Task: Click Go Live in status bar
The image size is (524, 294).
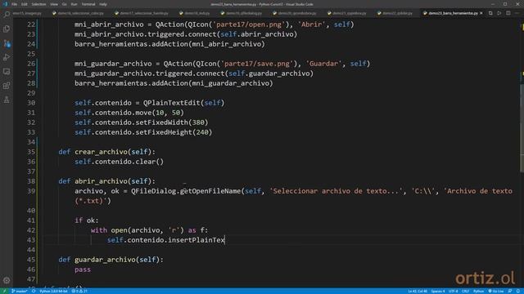Action: click(496, 291)
